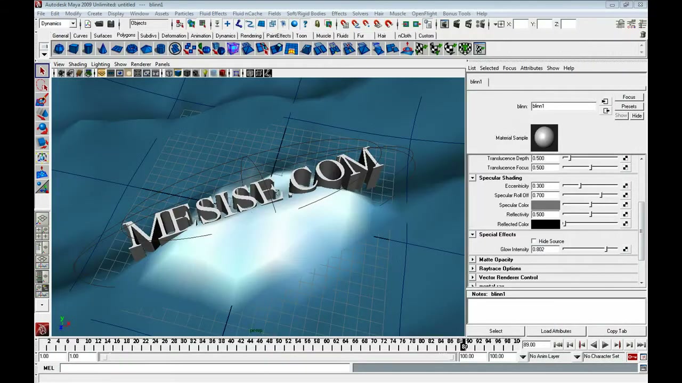Click the map button next to Translucence Depth
The image size is (682, 383).
(x=626, y=159)
